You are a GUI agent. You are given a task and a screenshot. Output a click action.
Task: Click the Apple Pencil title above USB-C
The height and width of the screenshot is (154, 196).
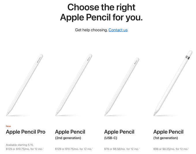click(119, 132)
